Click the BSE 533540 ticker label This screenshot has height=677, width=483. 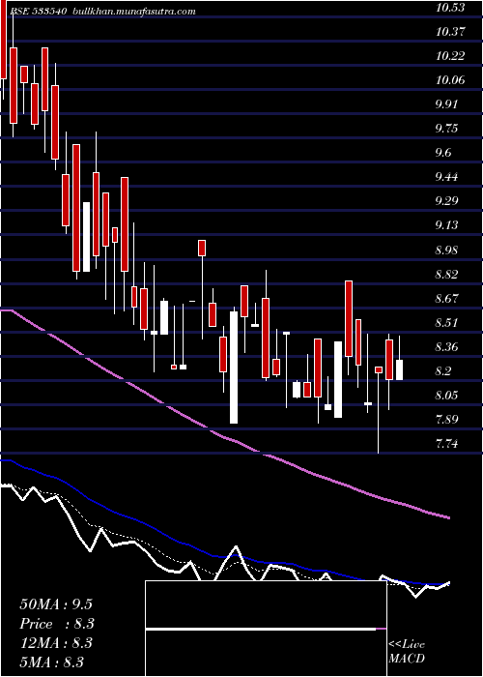tap(38, 12)
